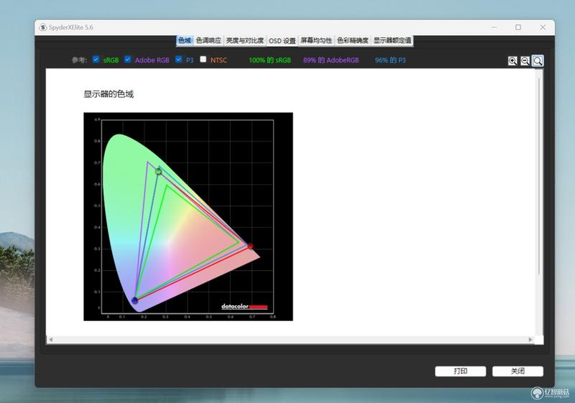575x403 pixels.
Task: Click the 100% 的 sRGB result text
Action: coord(270,60)
